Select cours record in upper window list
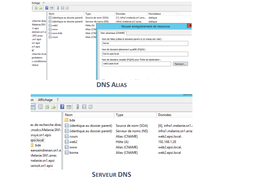Screen dimensions: 255x180 click(x=55, y=37)
